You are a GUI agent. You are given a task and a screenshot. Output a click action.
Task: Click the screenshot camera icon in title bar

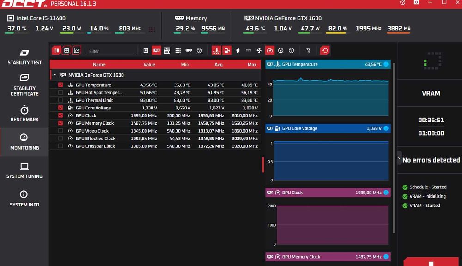coord(416,2)
